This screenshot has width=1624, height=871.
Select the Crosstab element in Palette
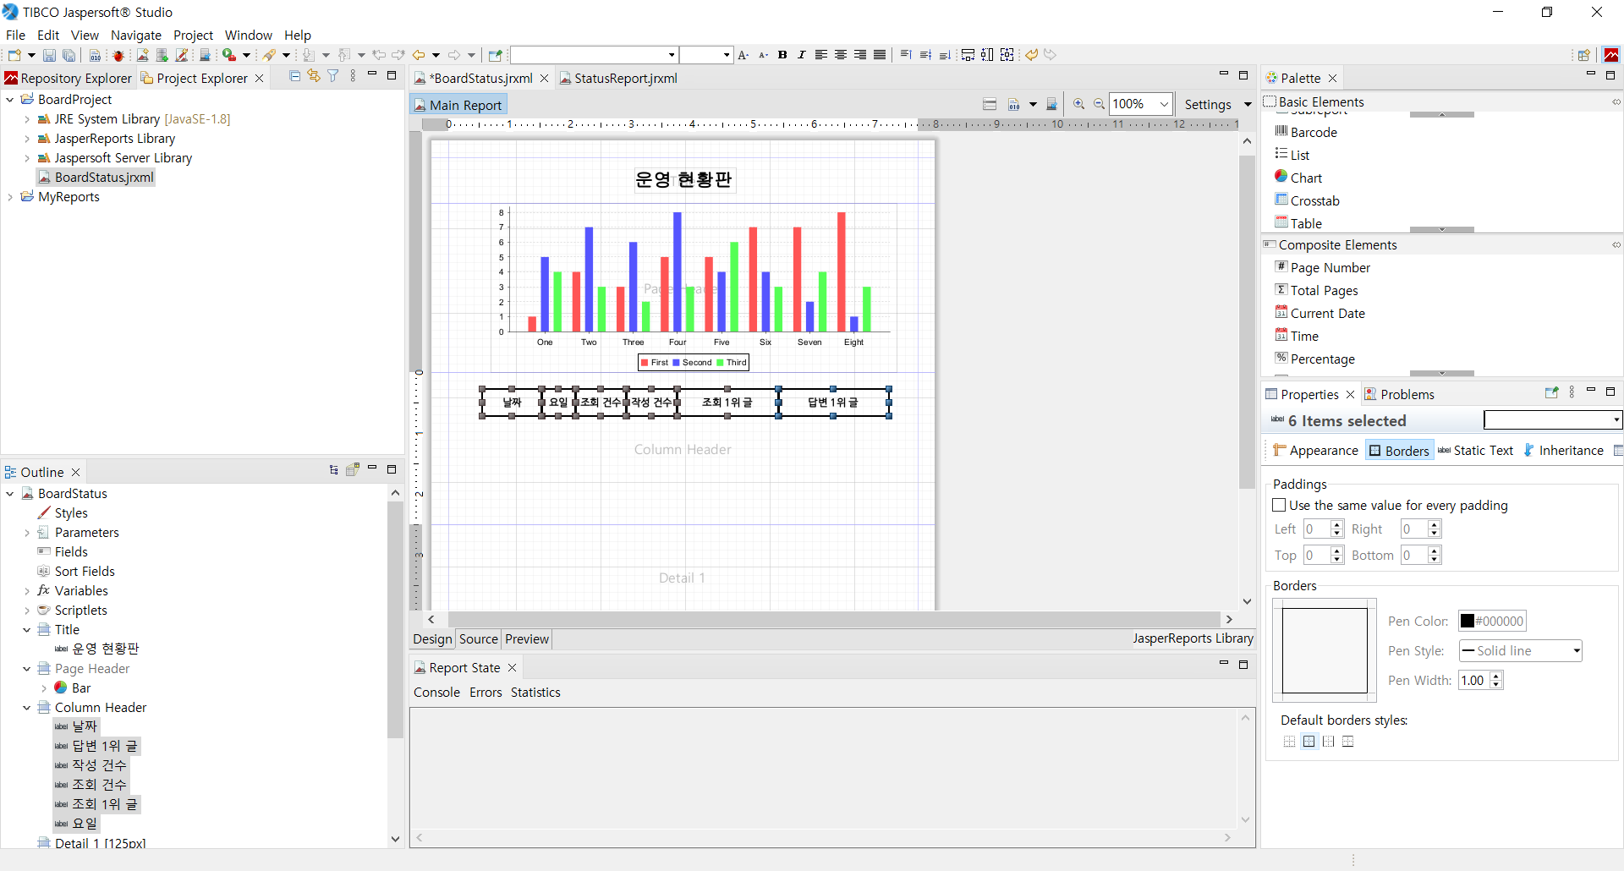tap(1308, 200)
